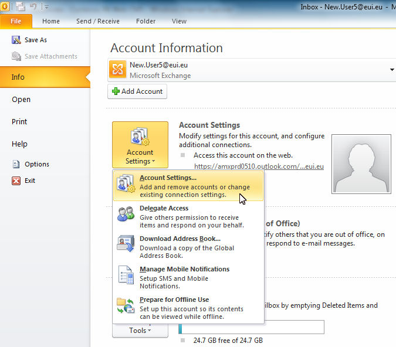Open the Folder ribbon tab
This screenshot has height=347, width=396.
click(x=145, y=21)
